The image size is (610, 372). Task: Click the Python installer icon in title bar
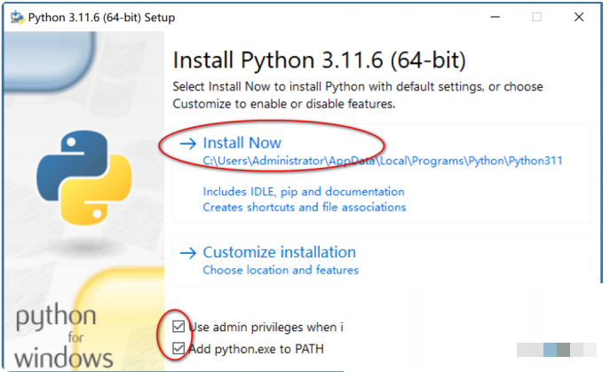(x=17, y=18)
